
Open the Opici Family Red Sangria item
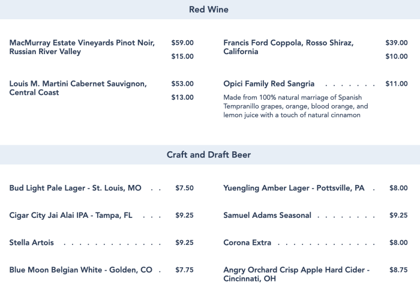(x=269, y=84)
